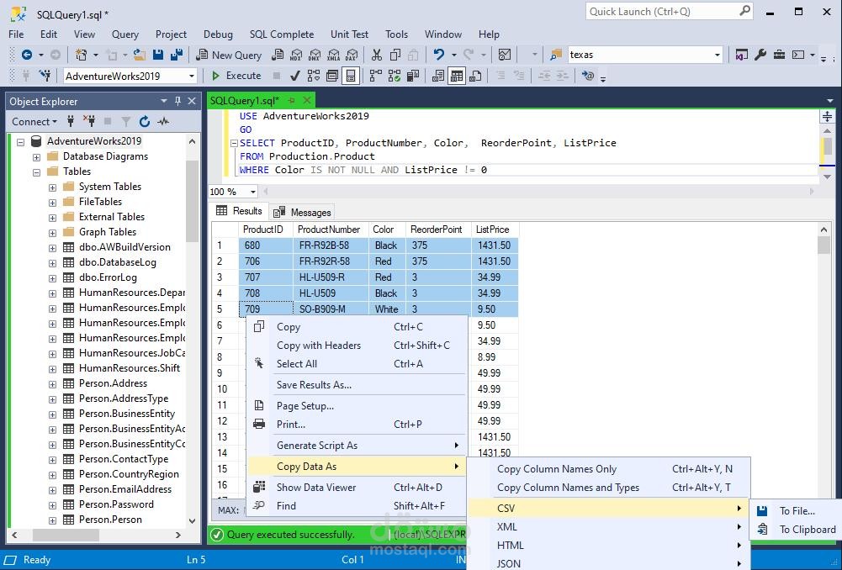
Task: Open the Toolbox icon
Action: click(x=779, y=55)
